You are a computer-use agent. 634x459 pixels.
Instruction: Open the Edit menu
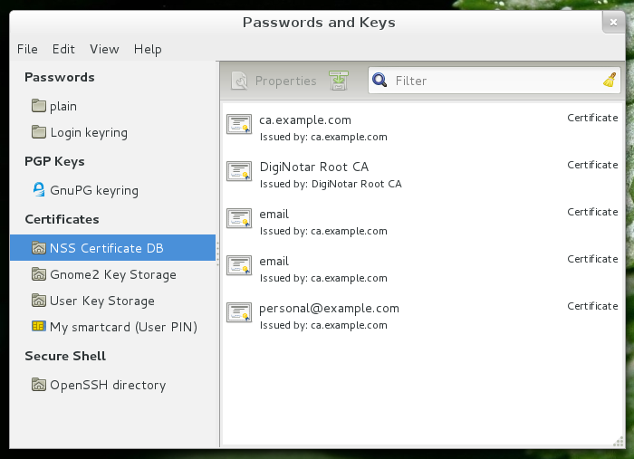[x=63, y=49]
